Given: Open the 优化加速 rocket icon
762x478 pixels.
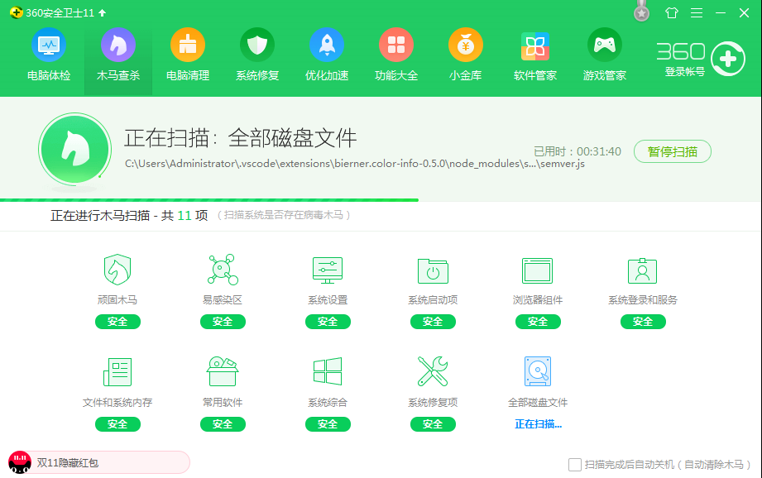Looking at the screenshot, I should pos(327,45).
